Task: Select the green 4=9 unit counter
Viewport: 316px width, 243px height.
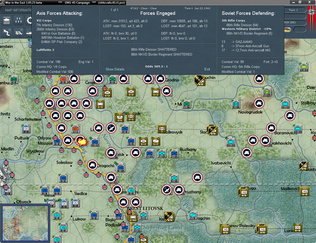Action: (x=14, y=80)
